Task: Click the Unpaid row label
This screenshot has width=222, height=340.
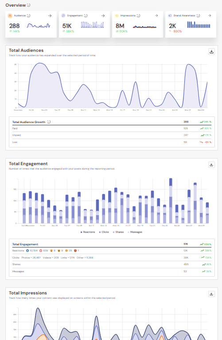Action: [16, 135]
